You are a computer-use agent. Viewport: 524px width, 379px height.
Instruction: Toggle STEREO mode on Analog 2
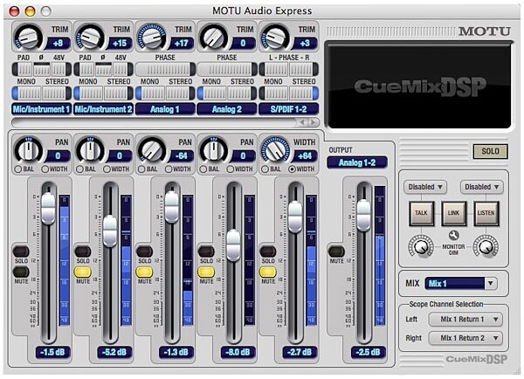point(242,93)
